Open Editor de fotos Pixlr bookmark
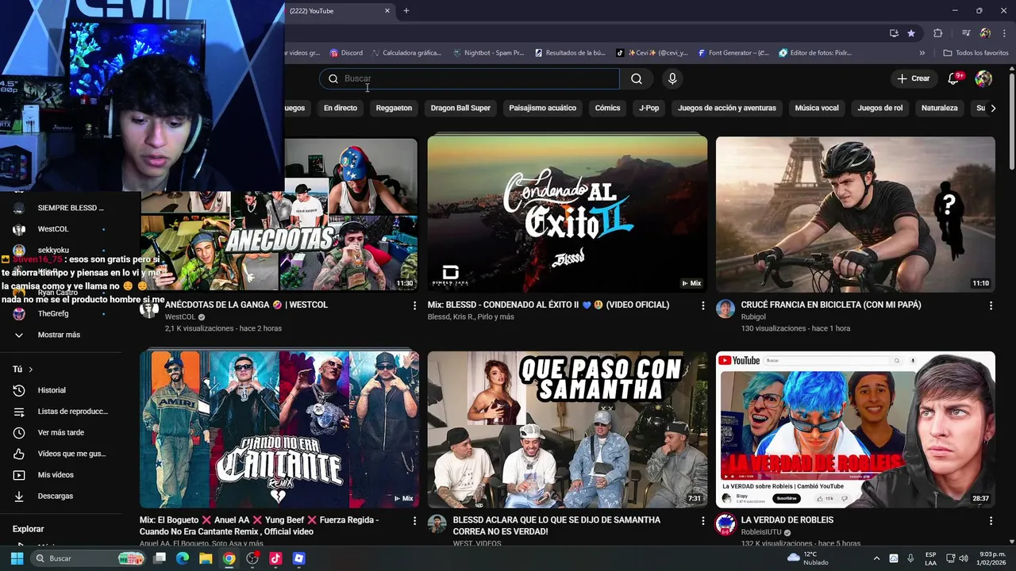 (815, 53)
